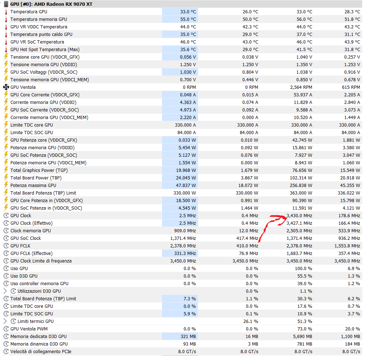Click lightning icon beside GPU SoC Voltaggi
Image resolution: width=382 pixels, height=356 pixels.
(x=6, y=72)
